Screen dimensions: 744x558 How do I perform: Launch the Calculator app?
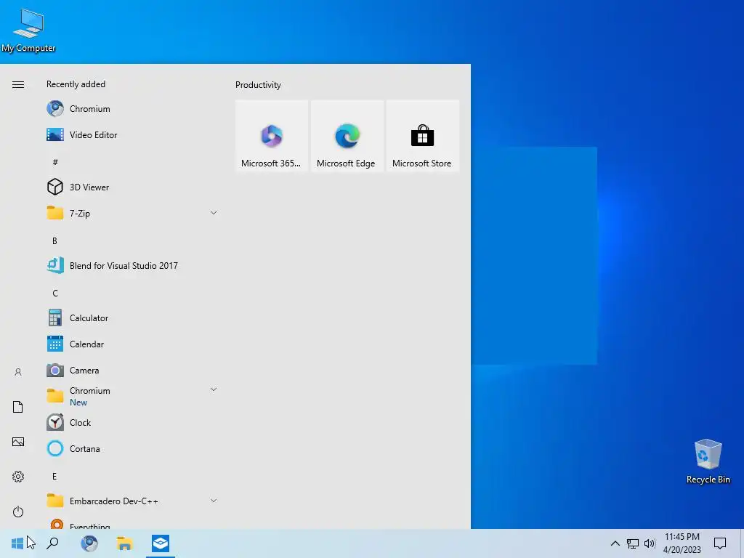click(132, 318)
